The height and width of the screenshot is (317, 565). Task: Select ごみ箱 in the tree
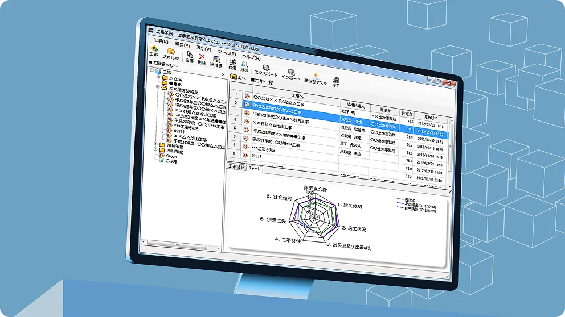tap(171, 161)
